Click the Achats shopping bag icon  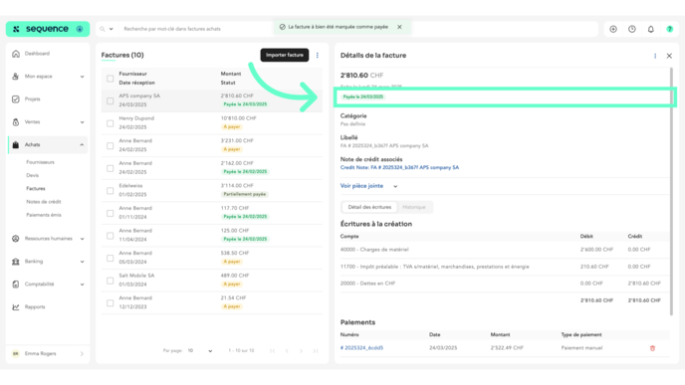(x=16, y=145)
